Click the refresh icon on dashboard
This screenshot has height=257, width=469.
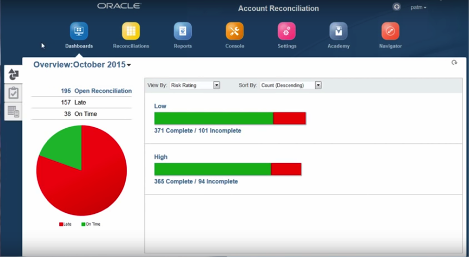454,63
